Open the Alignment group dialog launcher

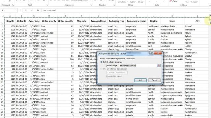pyautogui.click(x=91, y=5)
